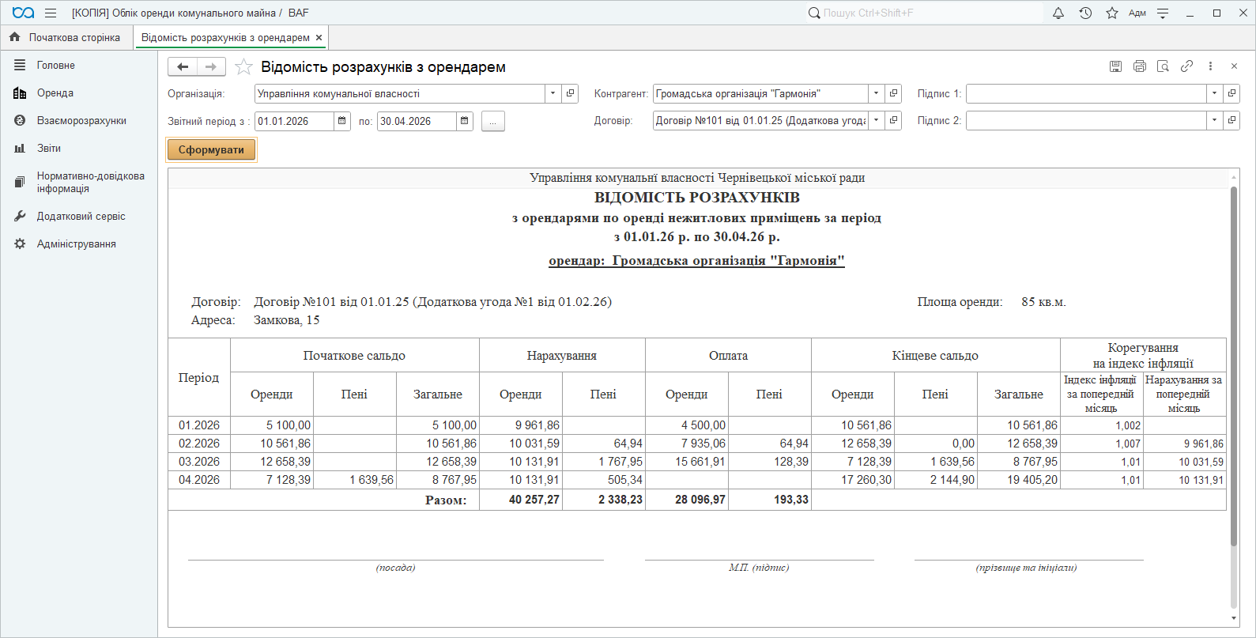
Task: Open notifications bell icon
Action: coord(1058,13)
